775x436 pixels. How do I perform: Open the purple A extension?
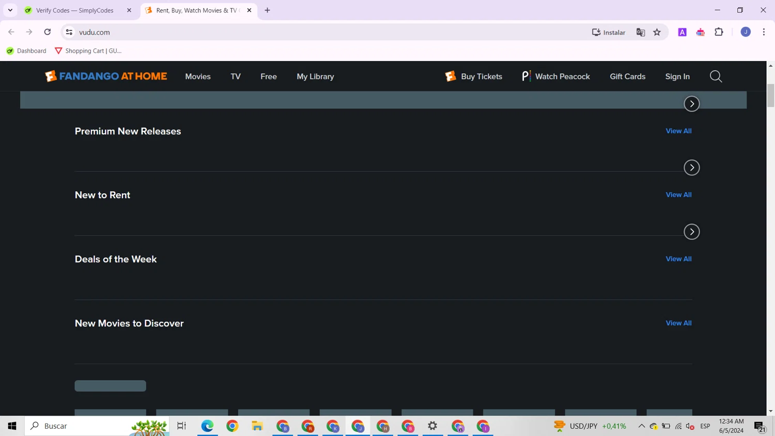pos(683,32)
